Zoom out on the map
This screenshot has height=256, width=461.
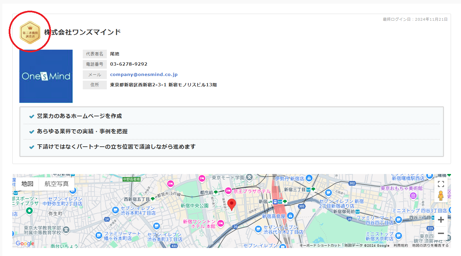[441, 233]
